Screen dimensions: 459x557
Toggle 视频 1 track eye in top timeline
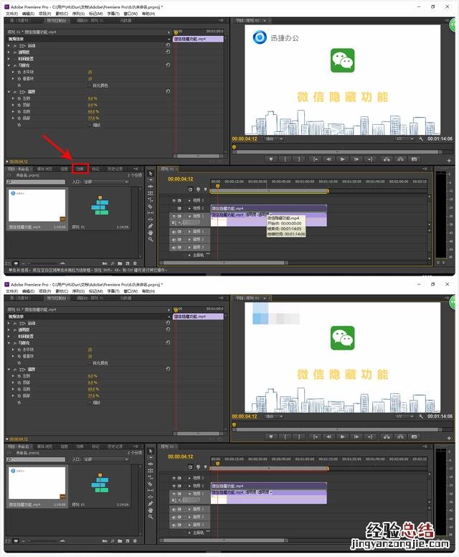(174, 216)
